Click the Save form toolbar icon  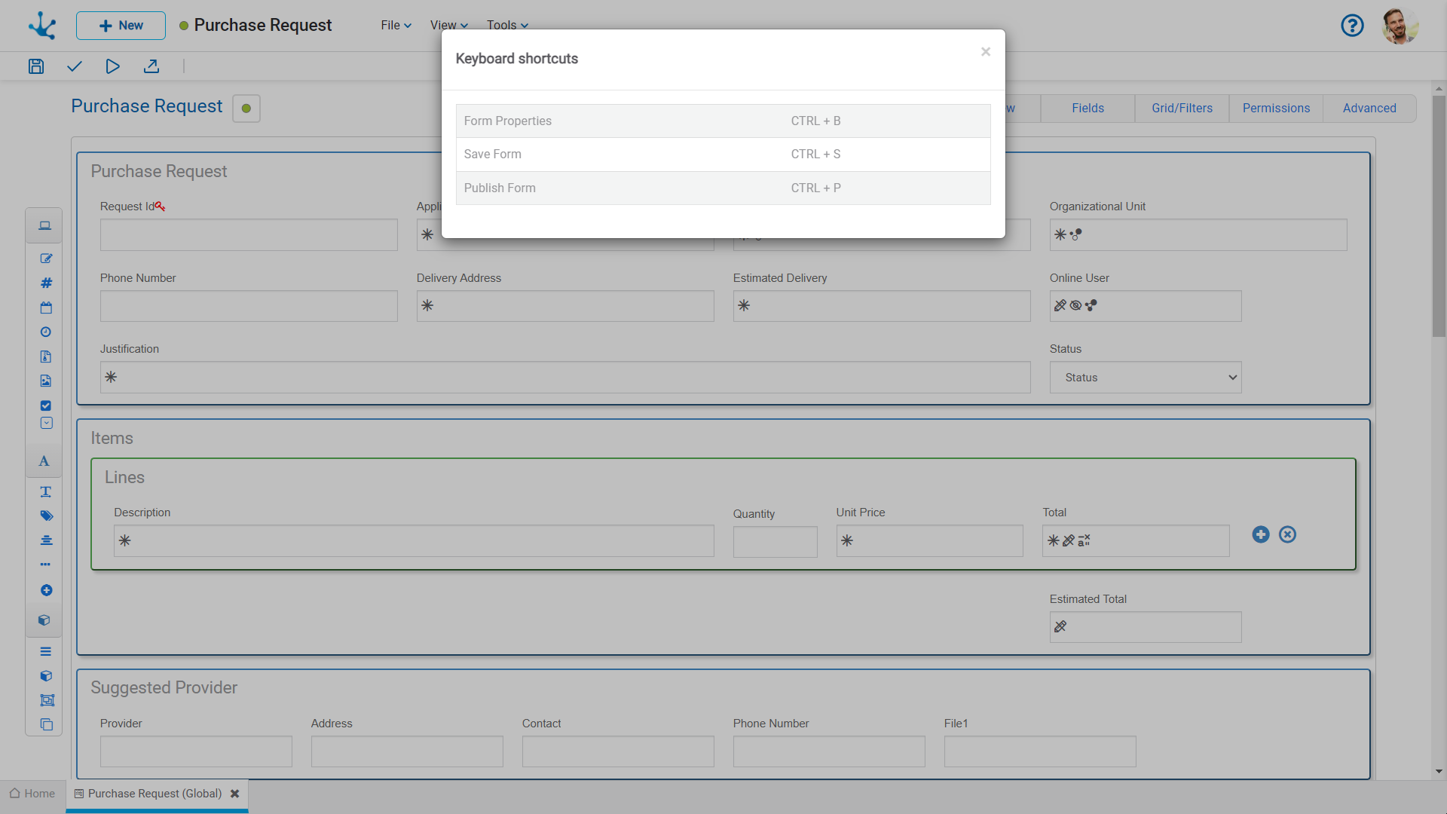coord(36,66)
